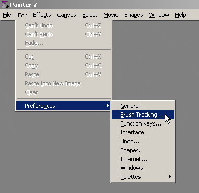Close the open Edit menu
The width and height of the screenshot is (199, 193).
pos(22,15)
